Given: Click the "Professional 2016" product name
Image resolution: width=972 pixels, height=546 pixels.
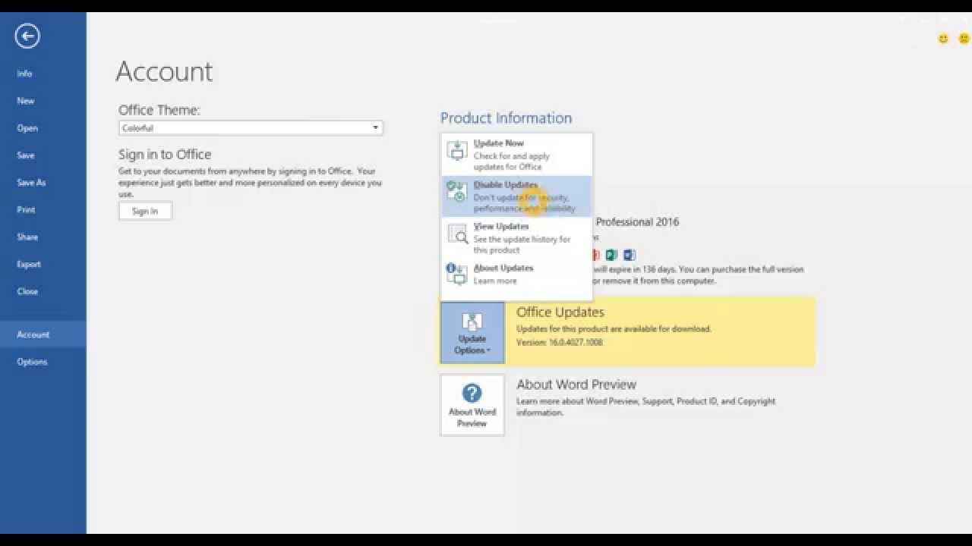Looking at the screenshot, I should click(637, 222).
